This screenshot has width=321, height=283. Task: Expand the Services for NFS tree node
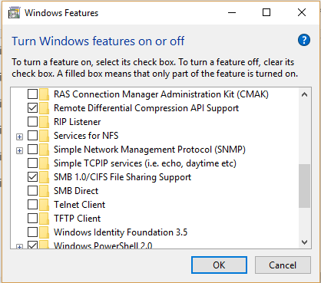point(19,137)
